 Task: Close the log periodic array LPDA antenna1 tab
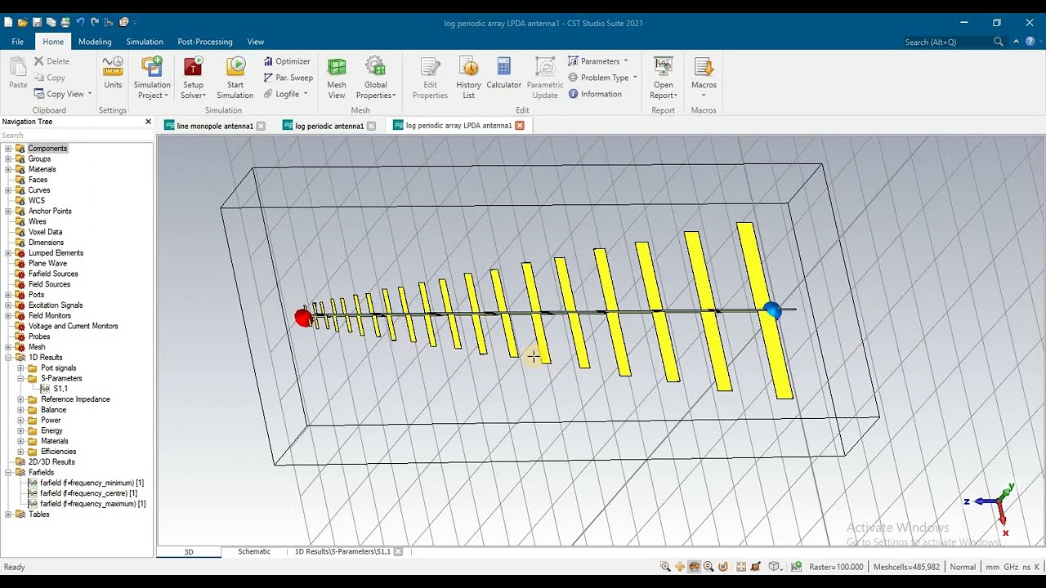520,126
